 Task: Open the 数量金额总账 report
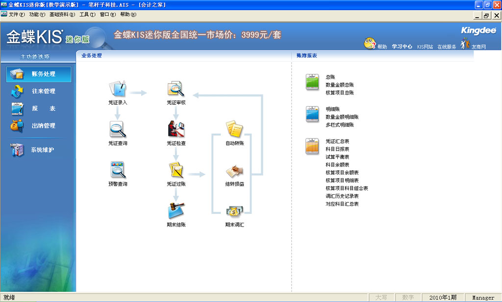tap(340, 85)
